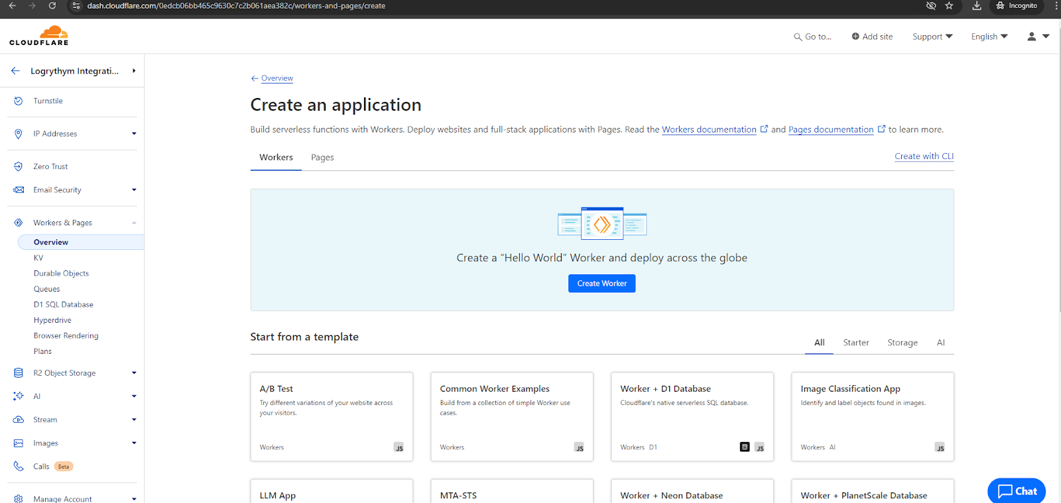Open the Support dropdown menu
1061x503 pixels.
click(932, 36)
